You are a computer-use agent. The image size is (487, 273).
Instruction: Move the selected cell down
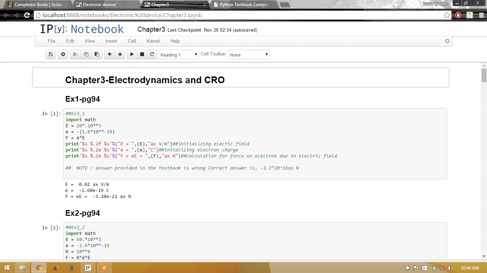click(x=120, y=54)
